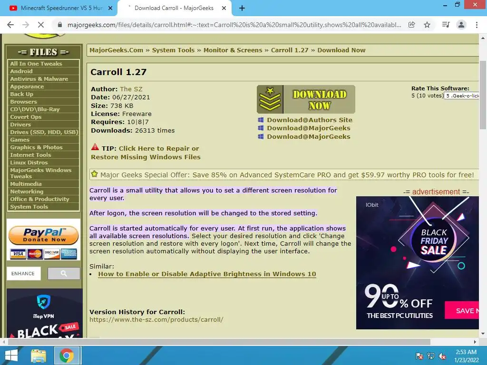Click the big DOWNLOAD NOW button

pos(306,99)
